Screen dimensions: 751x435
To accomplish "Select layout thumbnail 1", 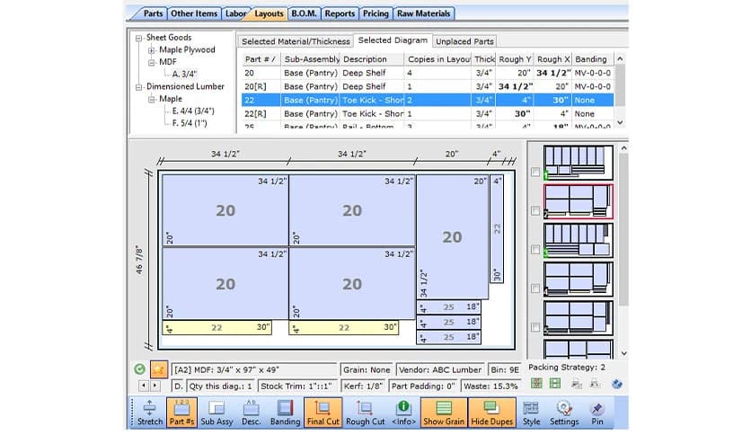I will click(x=579, y=163).
